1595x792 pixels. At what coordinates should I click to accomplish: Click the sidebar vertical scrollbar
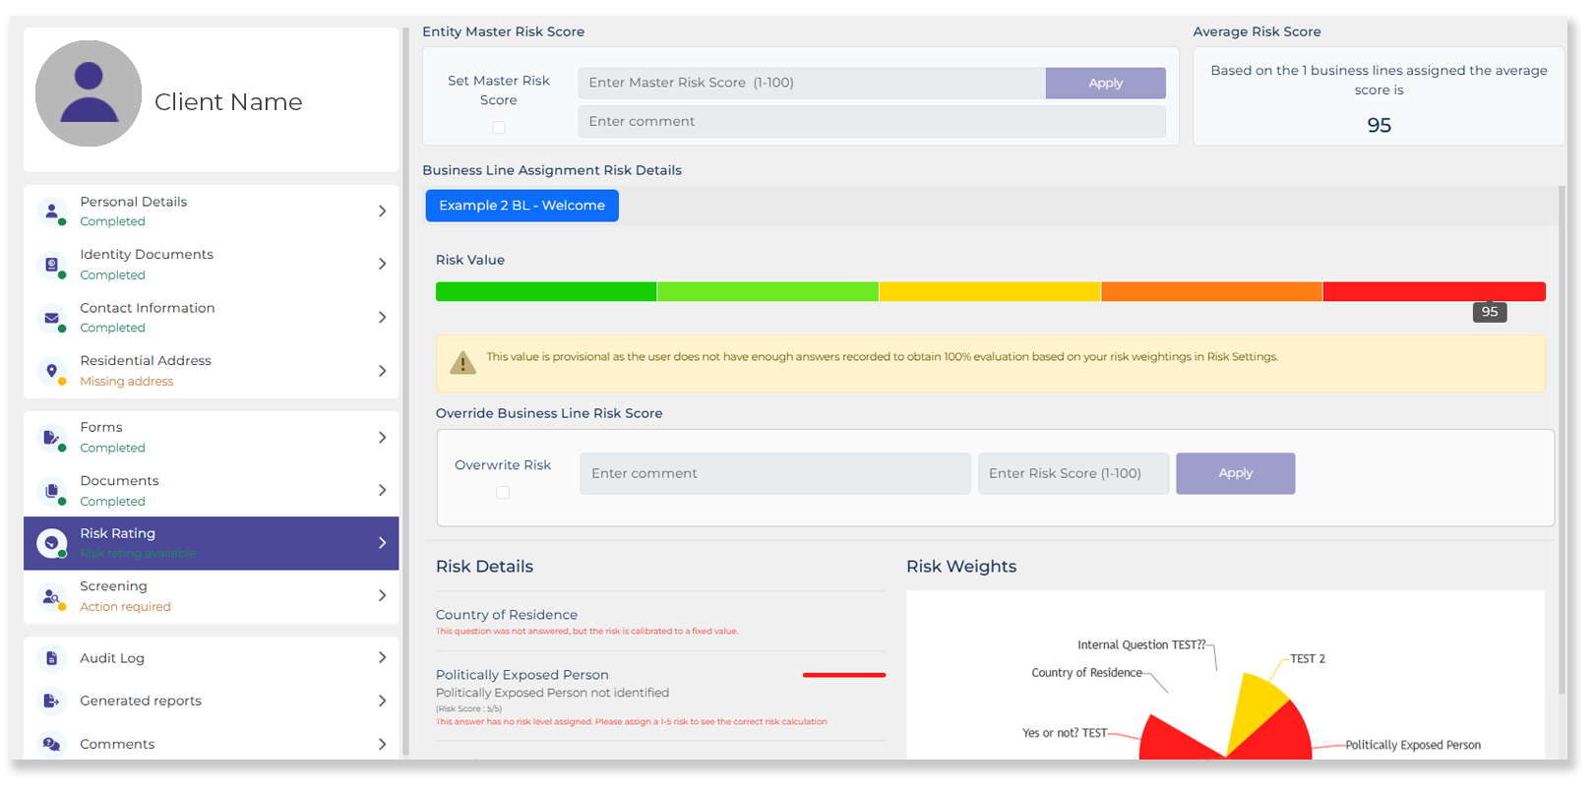405,392
